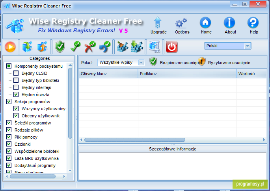Uncheck Wszyscy użytkownicy checkbox
The width and height of the screenshot is (270, 191).
(x=16, y=108)
